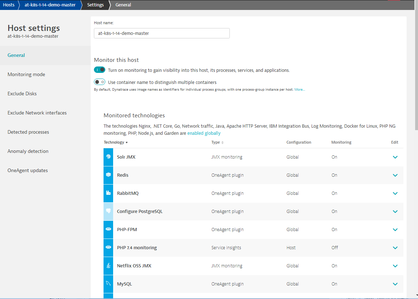Expand the MySQL row edit chevron
Image resolution: width=418 pixels, height=299 pixels.
[x=395, y=284]
